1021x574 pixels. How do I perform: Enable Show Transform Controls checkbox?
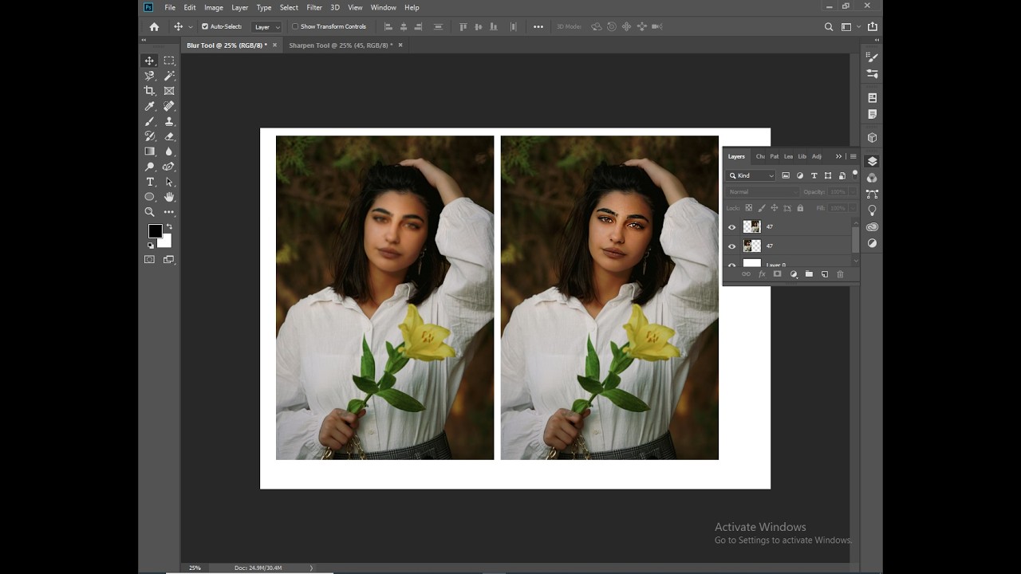[295, 26]
